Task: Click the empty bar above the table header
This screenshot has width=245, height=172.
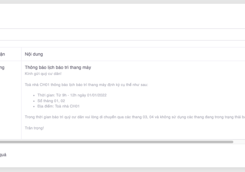Action: pyautogui.click(x=122, y=34)
